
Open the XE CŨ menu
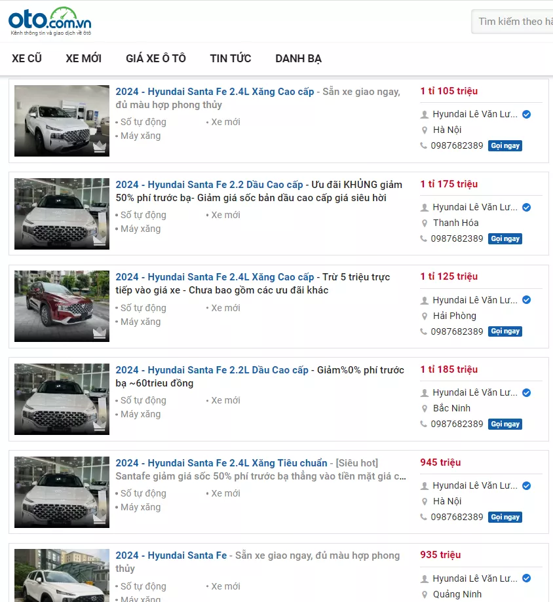tap(26, 58)
